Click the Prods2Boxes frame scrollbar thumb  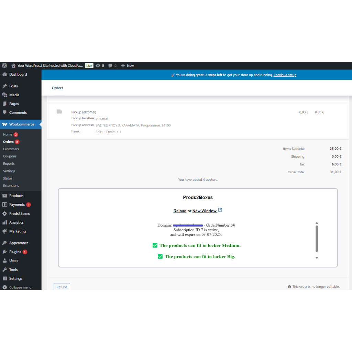[317, 239]
